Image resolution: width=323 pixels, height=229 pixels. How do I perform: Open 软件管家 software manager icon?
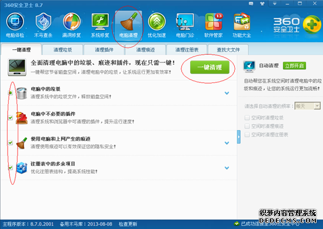point(214,25)
